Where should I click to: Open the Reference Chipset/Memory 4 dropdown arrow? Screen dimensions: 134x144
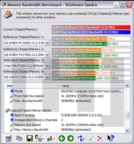click(x=48, y=77)
